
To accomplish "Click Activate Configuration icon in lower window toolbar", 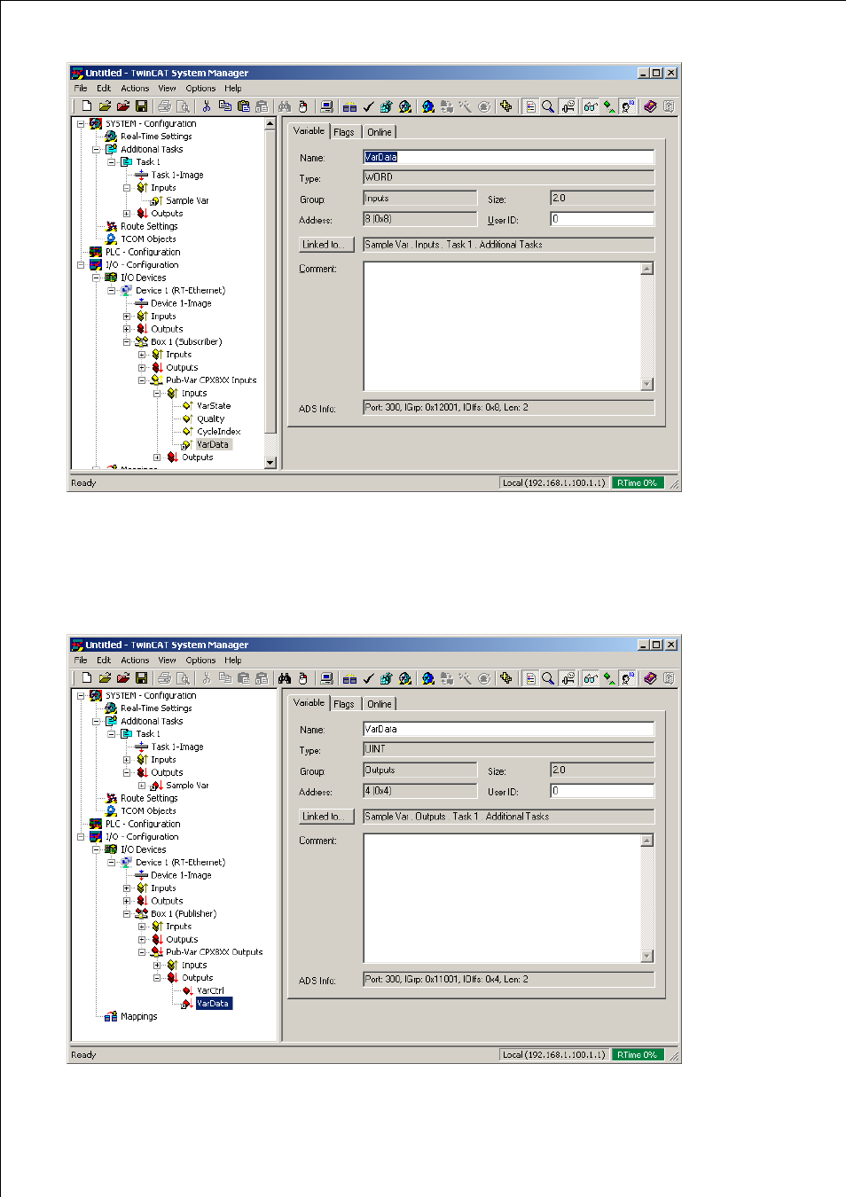I will pyautogui.click(x=387, y=678).
